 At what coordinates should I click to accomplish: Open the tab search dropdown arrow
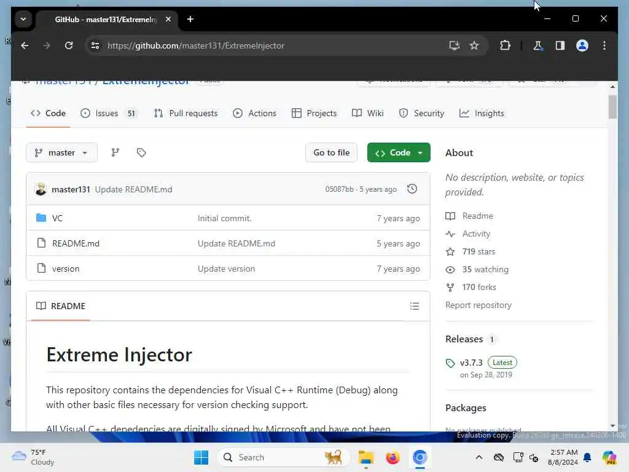click(23, 19)
